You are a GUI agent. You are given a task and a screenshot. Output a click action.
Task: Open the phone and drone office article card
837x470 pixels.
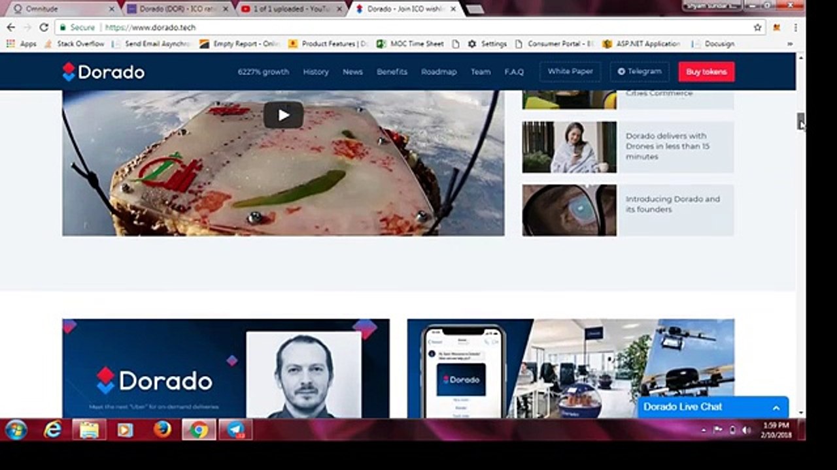[570, 368]
